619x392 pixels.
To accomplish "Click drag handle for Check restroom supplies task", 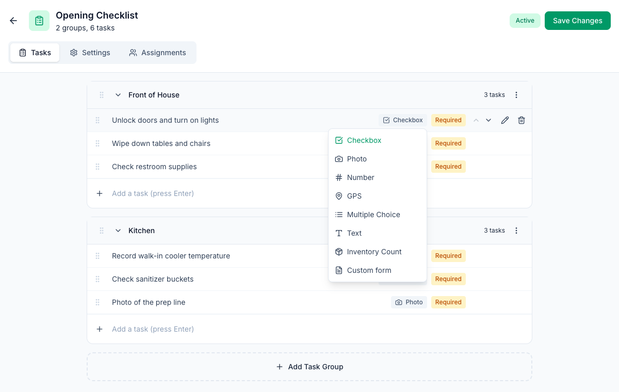I will pos(97,167).
